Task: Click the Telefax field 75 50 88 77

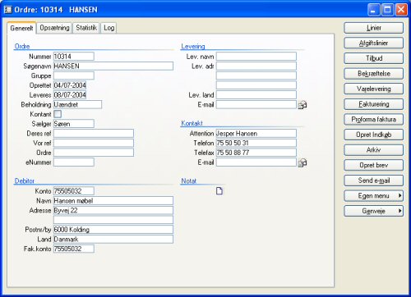Action: pos(256,153)
